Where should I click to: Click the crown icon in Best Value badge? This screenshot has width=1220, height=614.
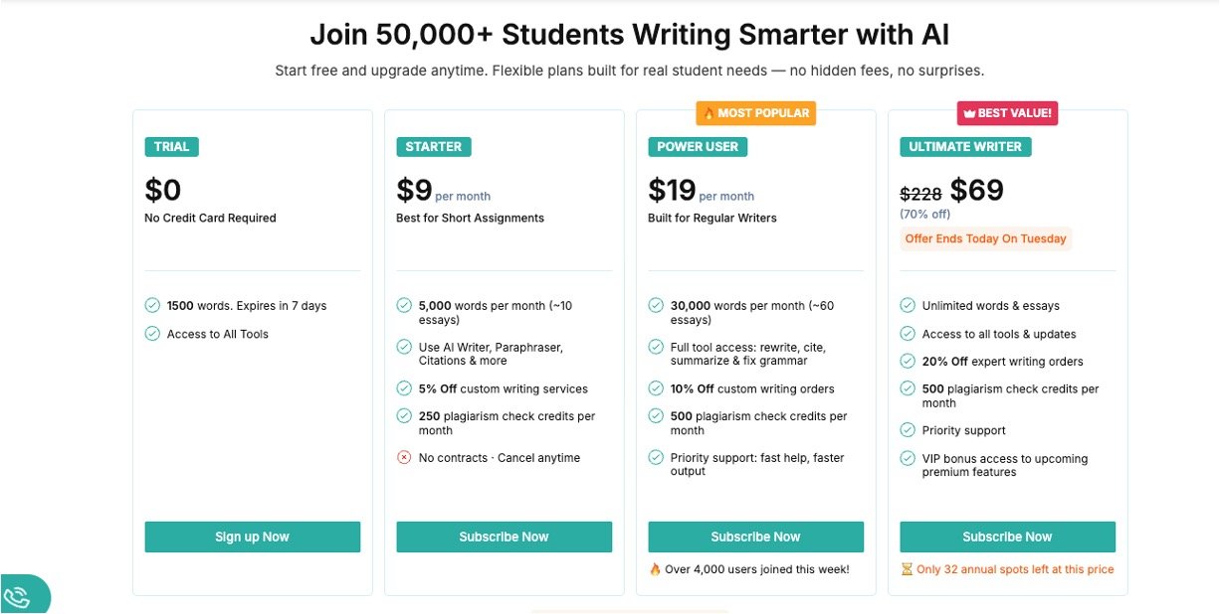[968, 113]
